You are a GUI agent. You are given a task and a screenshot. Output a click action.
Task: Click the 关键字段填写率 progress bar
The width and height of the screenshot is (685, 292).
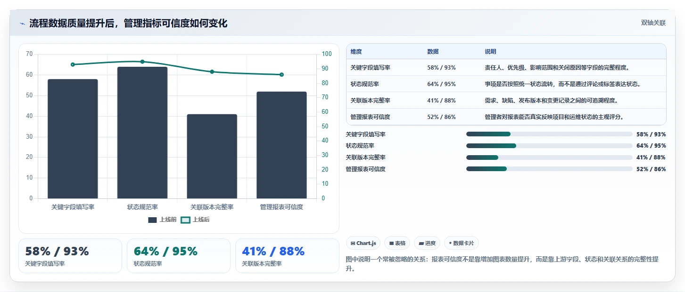click(549, 134)
